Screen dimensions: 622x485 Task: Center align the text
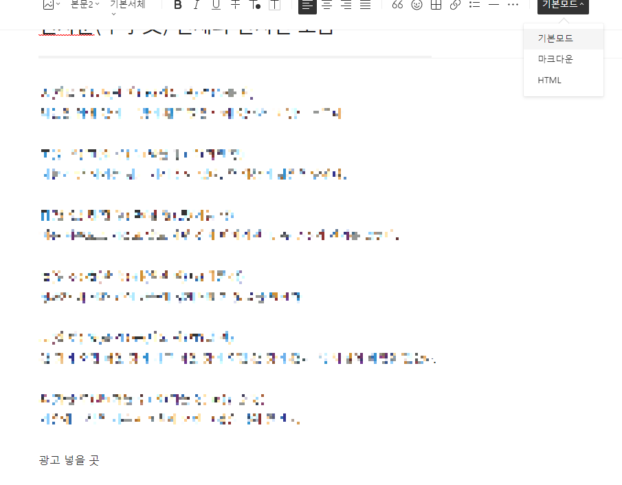(327, 5)
